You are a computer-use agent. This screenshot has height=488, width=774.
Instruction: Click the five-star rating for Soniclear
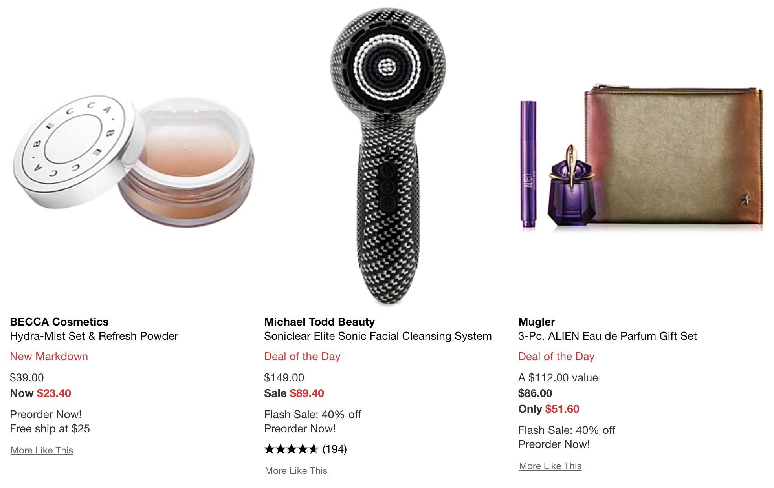[291, 449]
